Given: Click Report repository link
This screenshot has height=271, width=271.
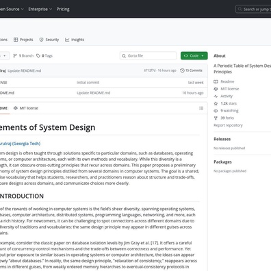Looking at the screenshot, I should pyautogui.click(x=228, y=125).
